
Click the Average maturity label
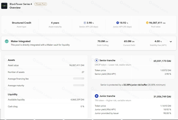(x=16, y=86)
